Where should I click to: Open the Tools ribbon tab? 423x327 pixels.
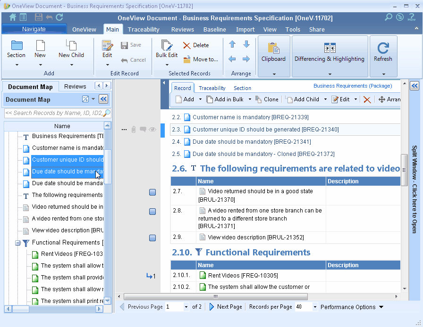click(293, 29)
